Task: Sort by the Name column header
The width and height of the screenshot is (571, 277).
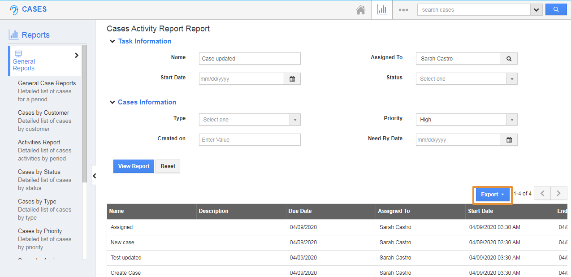Action: coord(151,211)
